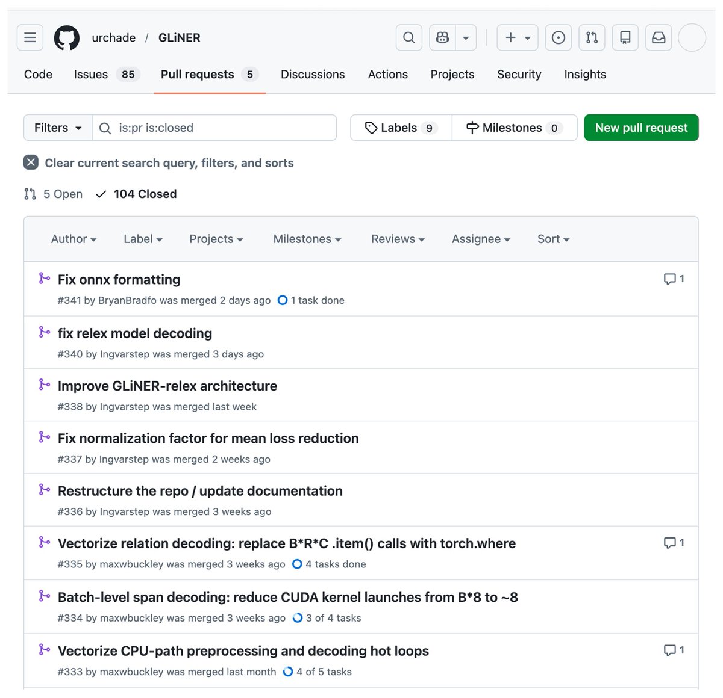This screenshot has width=723, height=698.
Task: Open the Security tab
Action: pos(519,75)
